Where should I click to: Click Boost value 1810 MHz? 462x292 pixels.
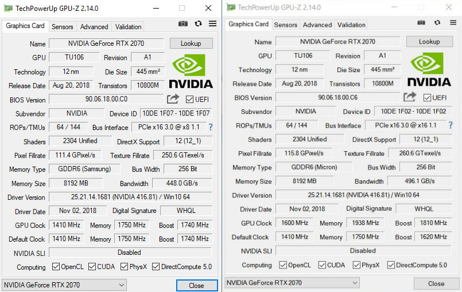pos(433,223)
